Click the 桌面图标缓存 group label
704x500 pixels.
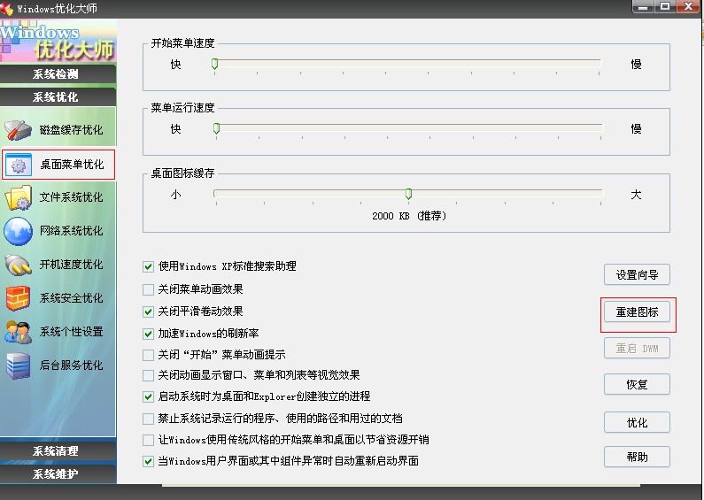[182, 173]
